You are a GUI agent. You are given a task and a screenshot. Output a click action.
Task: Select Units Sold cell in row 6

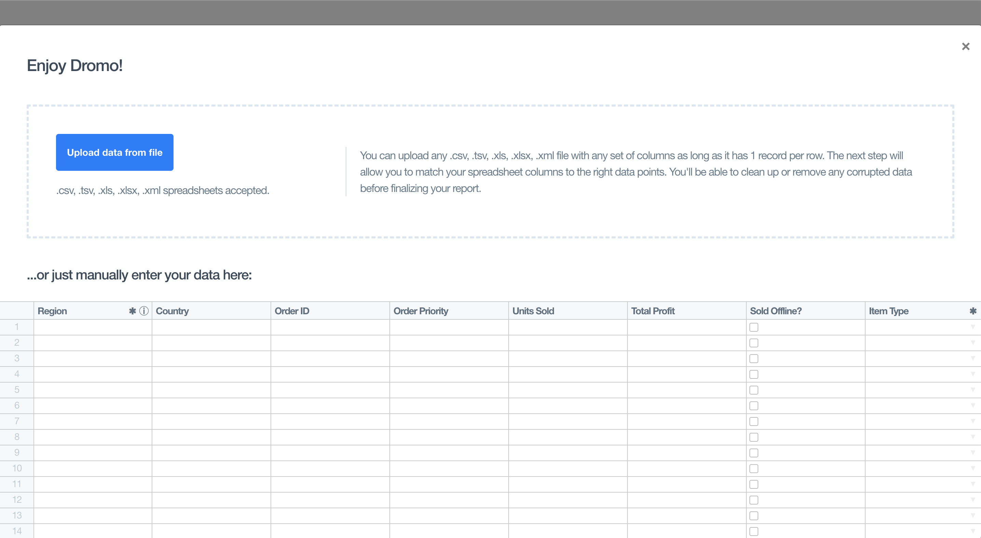point(567,405)
